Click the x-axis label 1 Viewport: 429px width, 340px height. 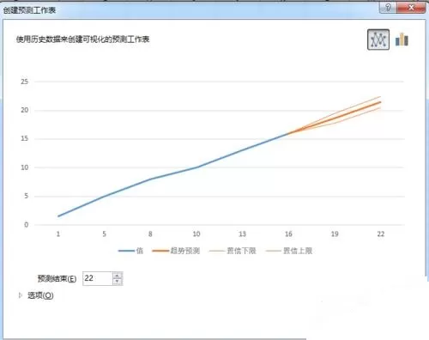tap(58, 234)
